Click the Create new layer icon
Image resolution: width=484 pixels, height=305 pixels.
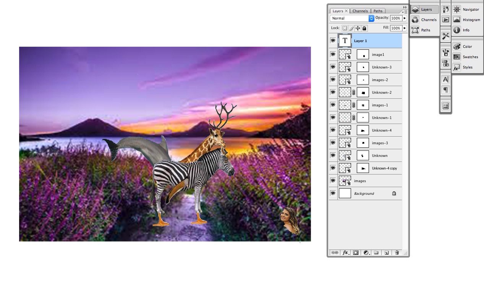[387, 253]
